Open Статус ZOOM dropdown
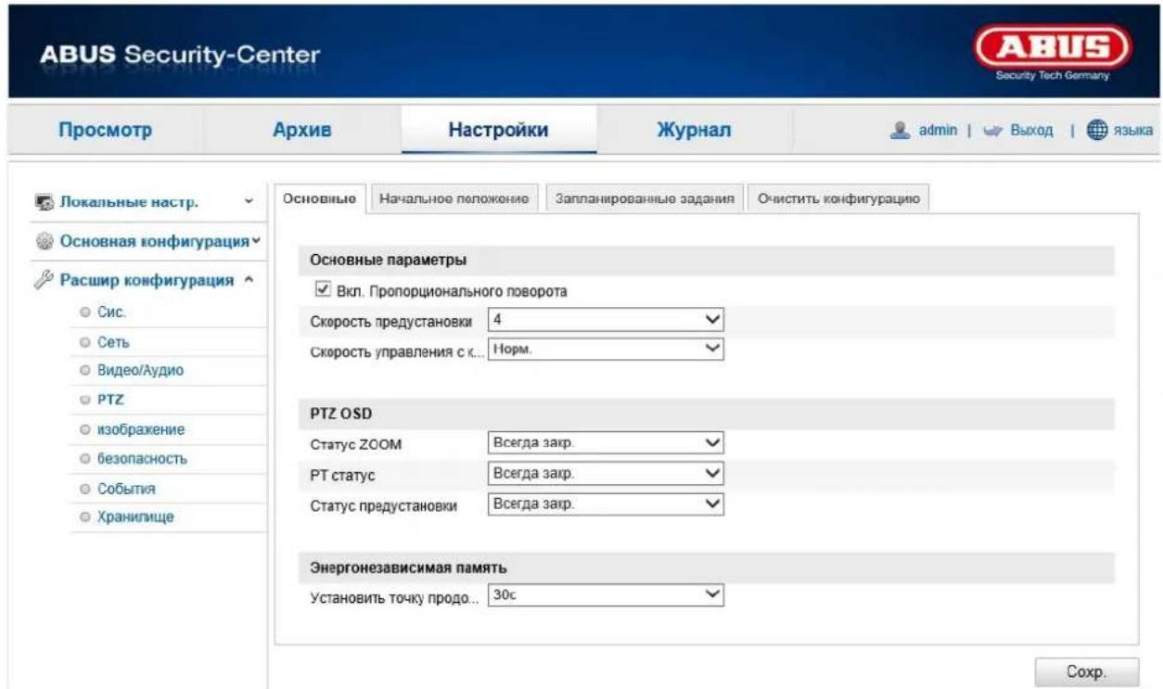This screenshot has height=689, width=1163. (x=605, y=442)
